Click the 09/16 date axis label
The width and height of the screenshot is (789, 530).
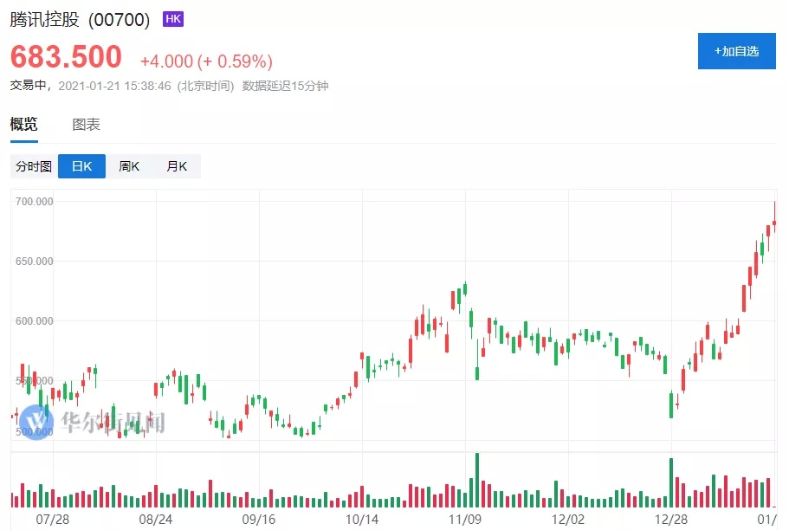(x=259, y=519)
